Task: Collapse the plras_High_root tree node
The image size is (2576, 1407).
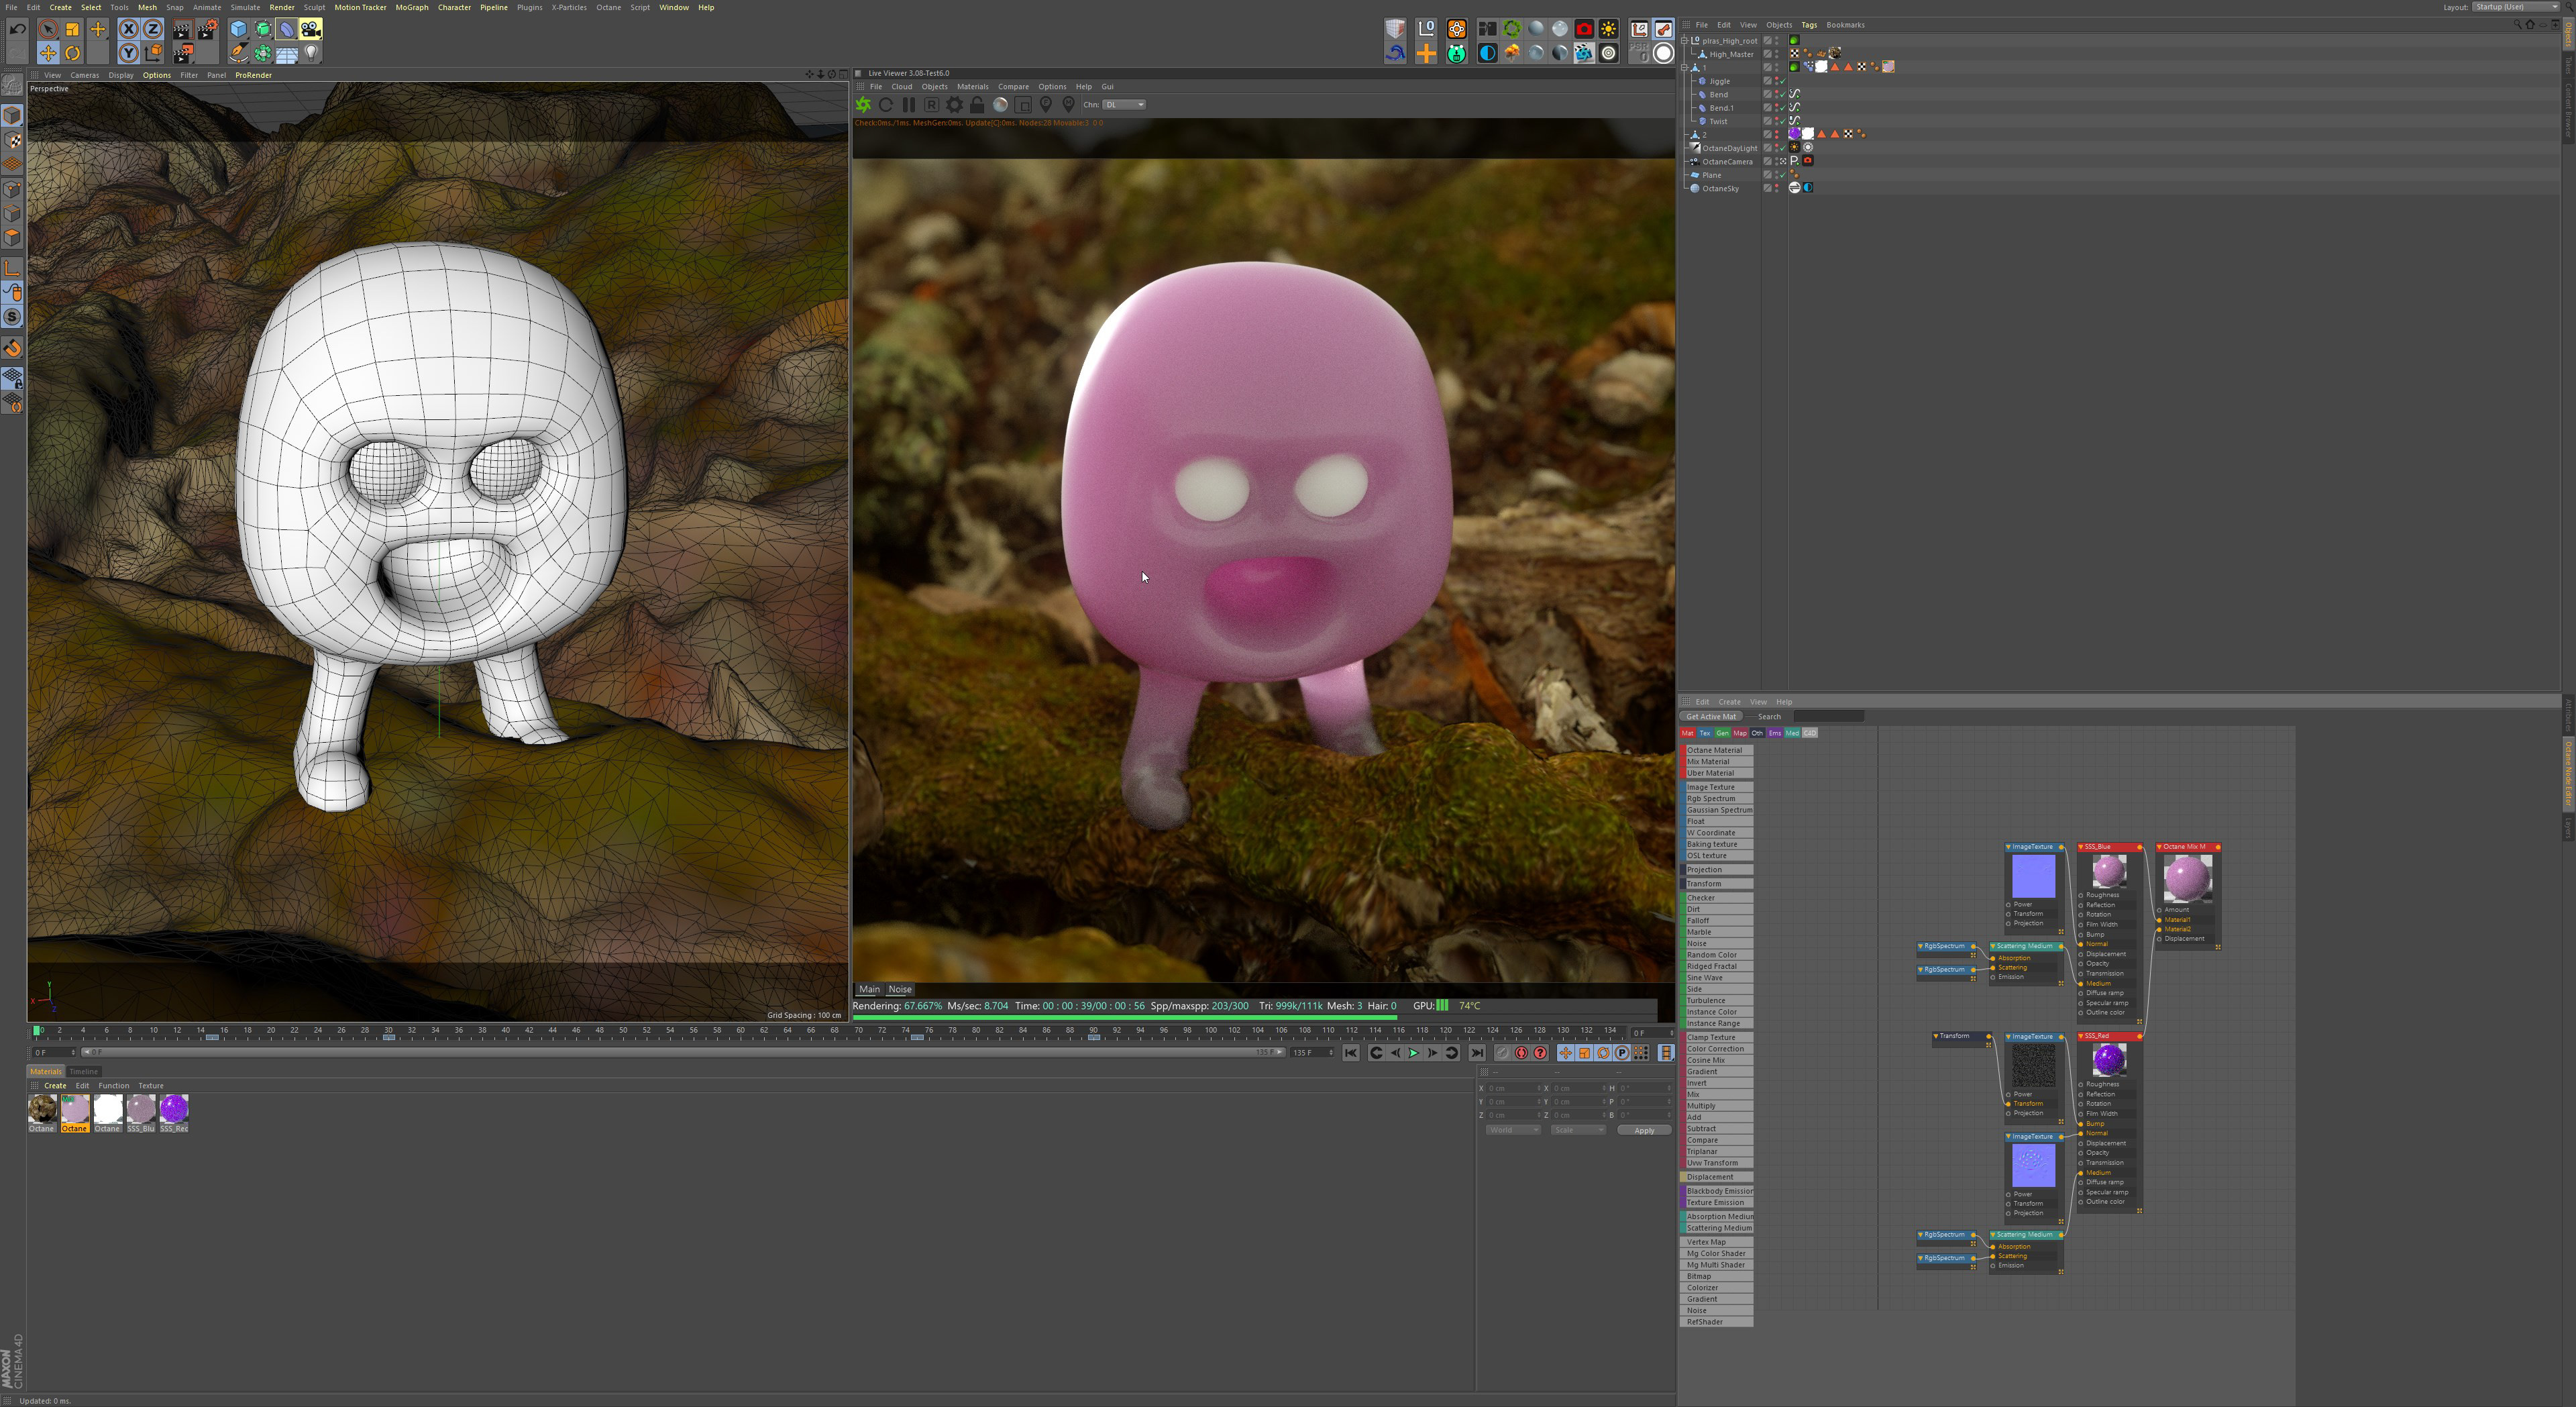Action: (x=1685, y=41)
